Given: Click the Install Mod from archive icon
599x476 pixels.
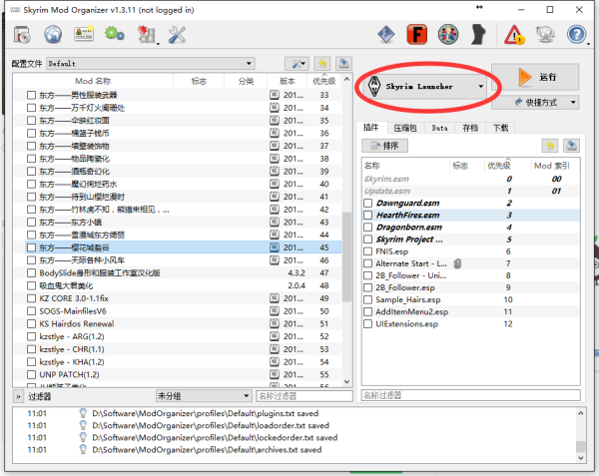Looking at the screenshot, I should (22, 34).
